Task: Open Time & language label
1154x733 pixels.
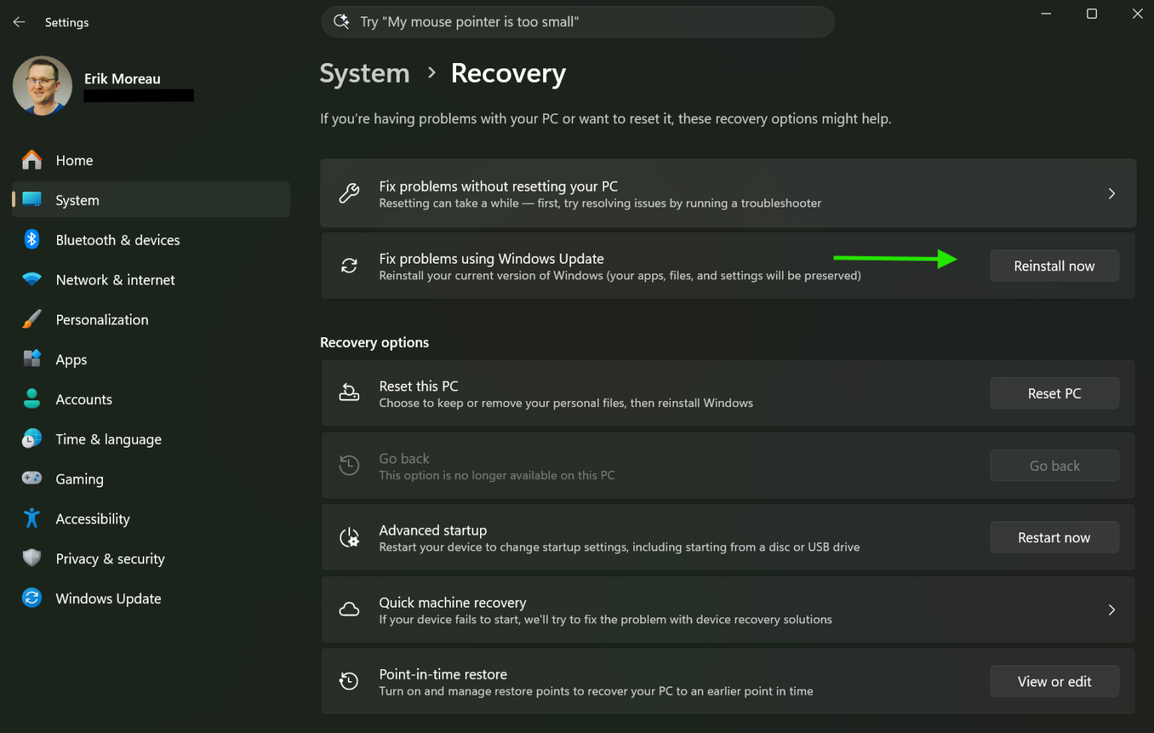Action: pos(108,439)
